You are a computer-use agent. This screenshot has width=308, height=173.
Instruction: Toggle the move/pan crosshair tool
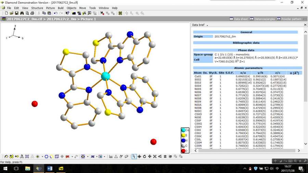pos(139,156)
